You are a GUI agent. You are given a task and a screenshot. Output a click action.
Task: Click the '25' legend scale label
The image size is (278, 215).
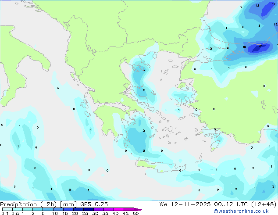click(x=85, y=213)
